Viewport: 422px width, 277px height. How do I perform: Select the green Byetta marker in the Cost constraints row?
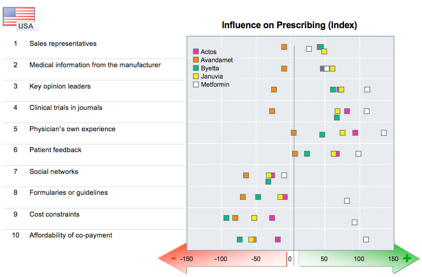click(x=226, y=218)
